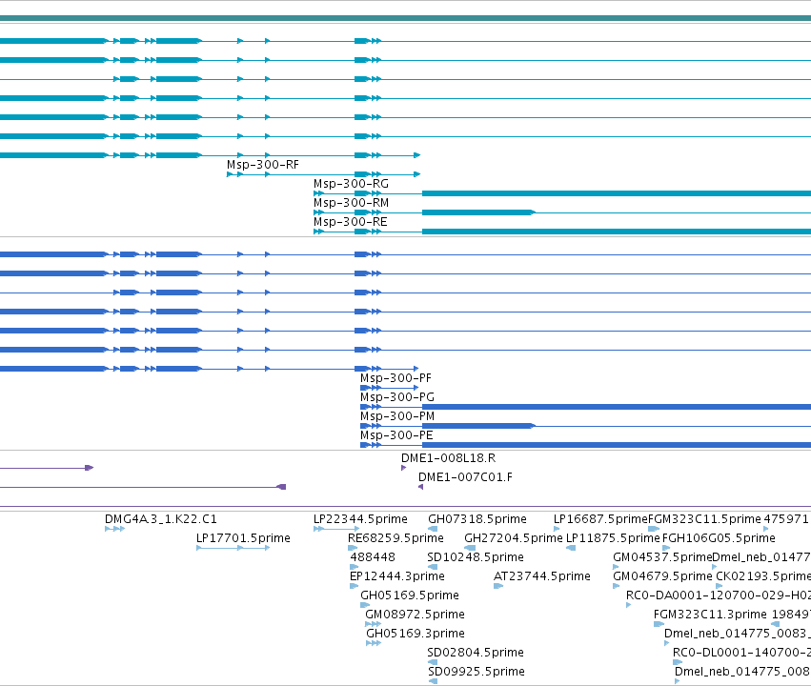Image resolution: width=811 pixels, height=686 pixels.
Task: Click the RE68259.5prime arrow glyph
Action: coord(353,548)
